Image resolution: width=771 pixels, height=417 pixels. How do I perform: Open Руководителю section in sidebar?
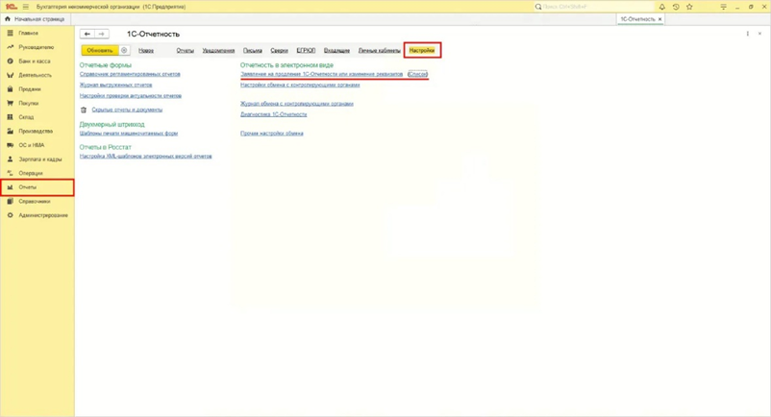point(37,47)
